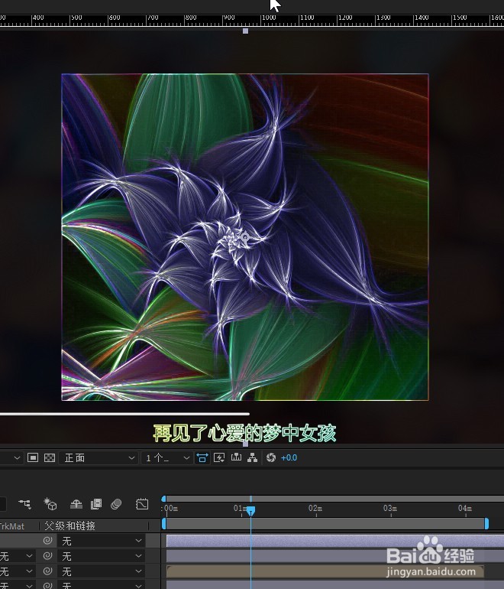
Task: Click the +0.0 exposure value
Action: point(289,458)
